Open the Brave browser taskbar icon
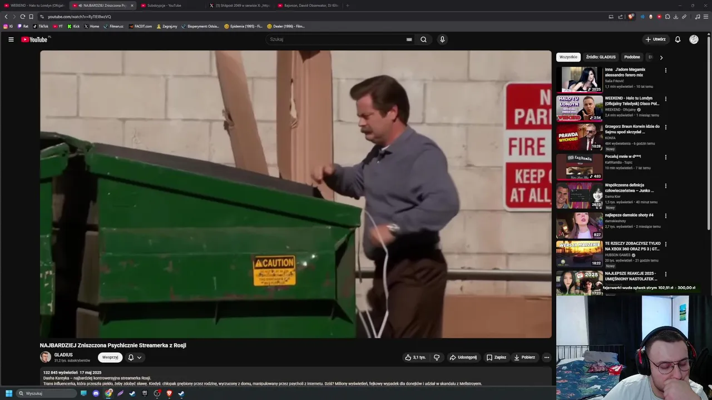Screen dimensions: 712x400 [x=169, y=393]
